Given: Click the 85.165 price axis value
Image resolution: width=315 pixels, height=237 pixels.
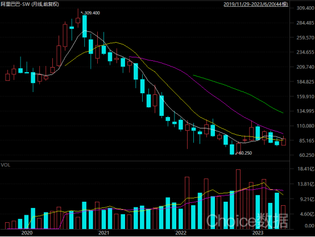Looking at the screenshot, I should (306, 140).
